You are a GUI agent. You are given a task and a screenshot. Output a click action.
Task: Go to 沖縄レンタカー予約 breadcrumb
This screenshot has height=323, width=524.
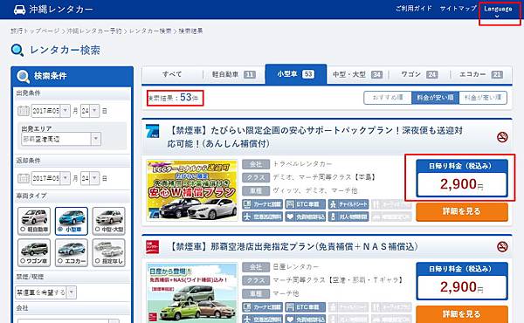(x=94, y=31)
